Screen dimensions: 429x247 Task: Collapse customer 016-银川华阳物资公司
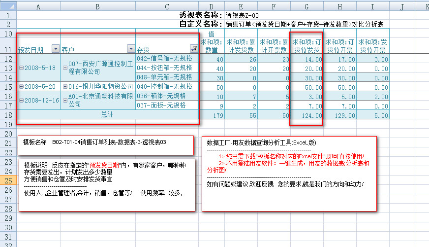(x=65, y=87)
